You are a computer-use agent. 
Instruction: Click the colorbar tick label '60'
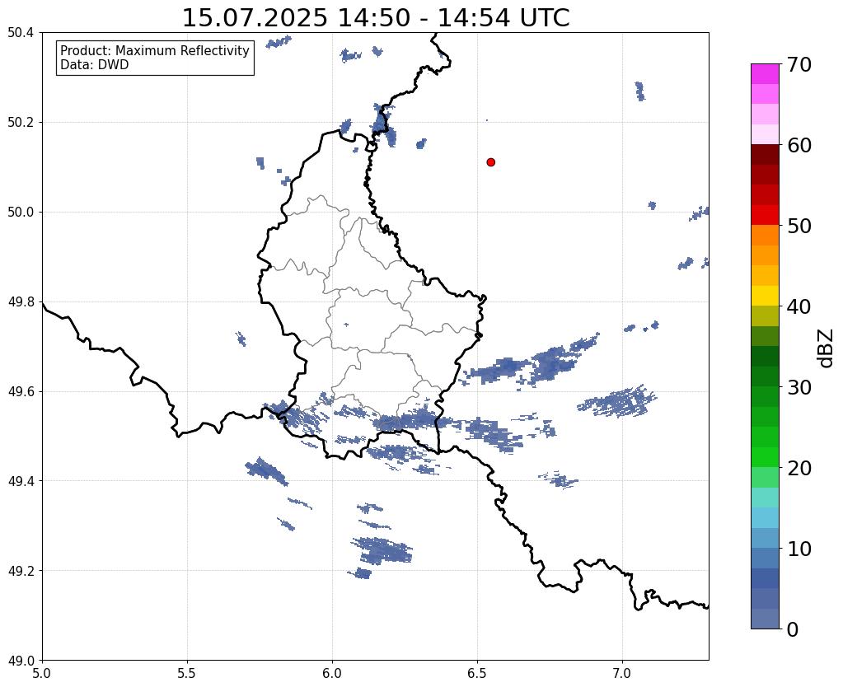[799, 145]
